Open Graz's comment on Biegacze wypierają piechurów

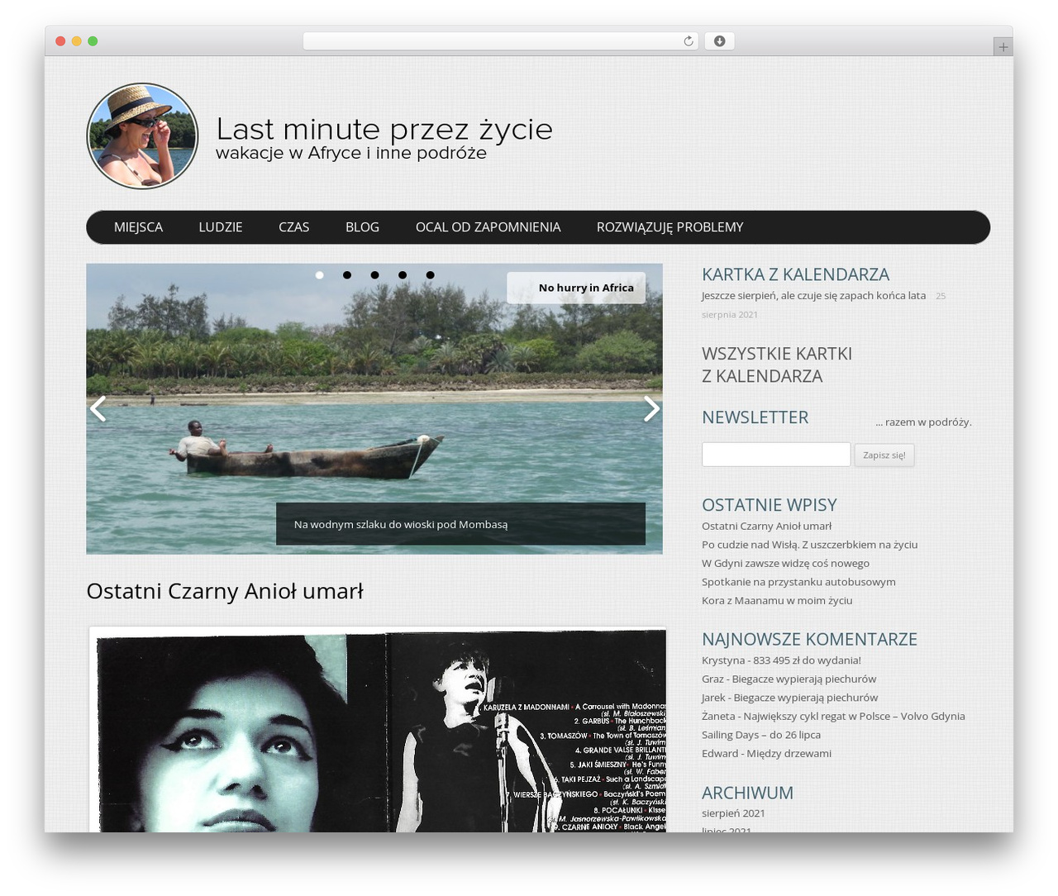pyautogui.click(x=789, y=679)
